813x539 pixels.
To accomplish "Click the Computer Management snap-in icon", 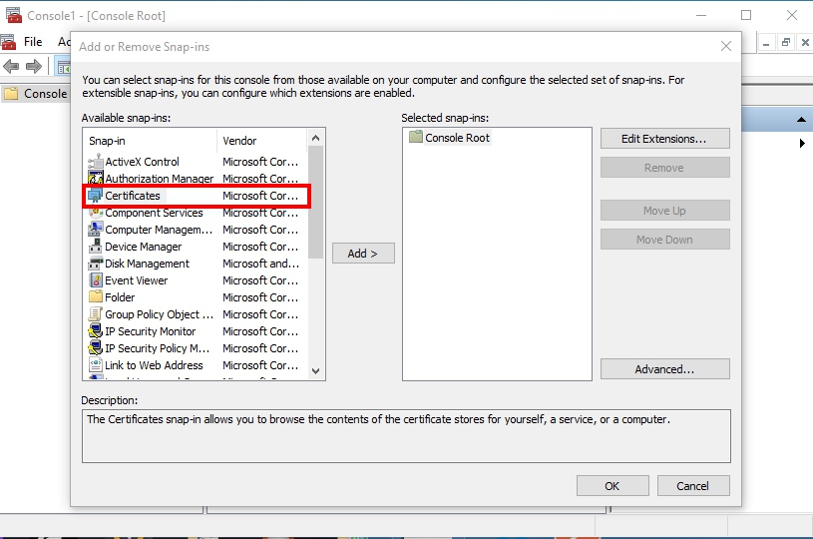I will (x=96, y=230).
